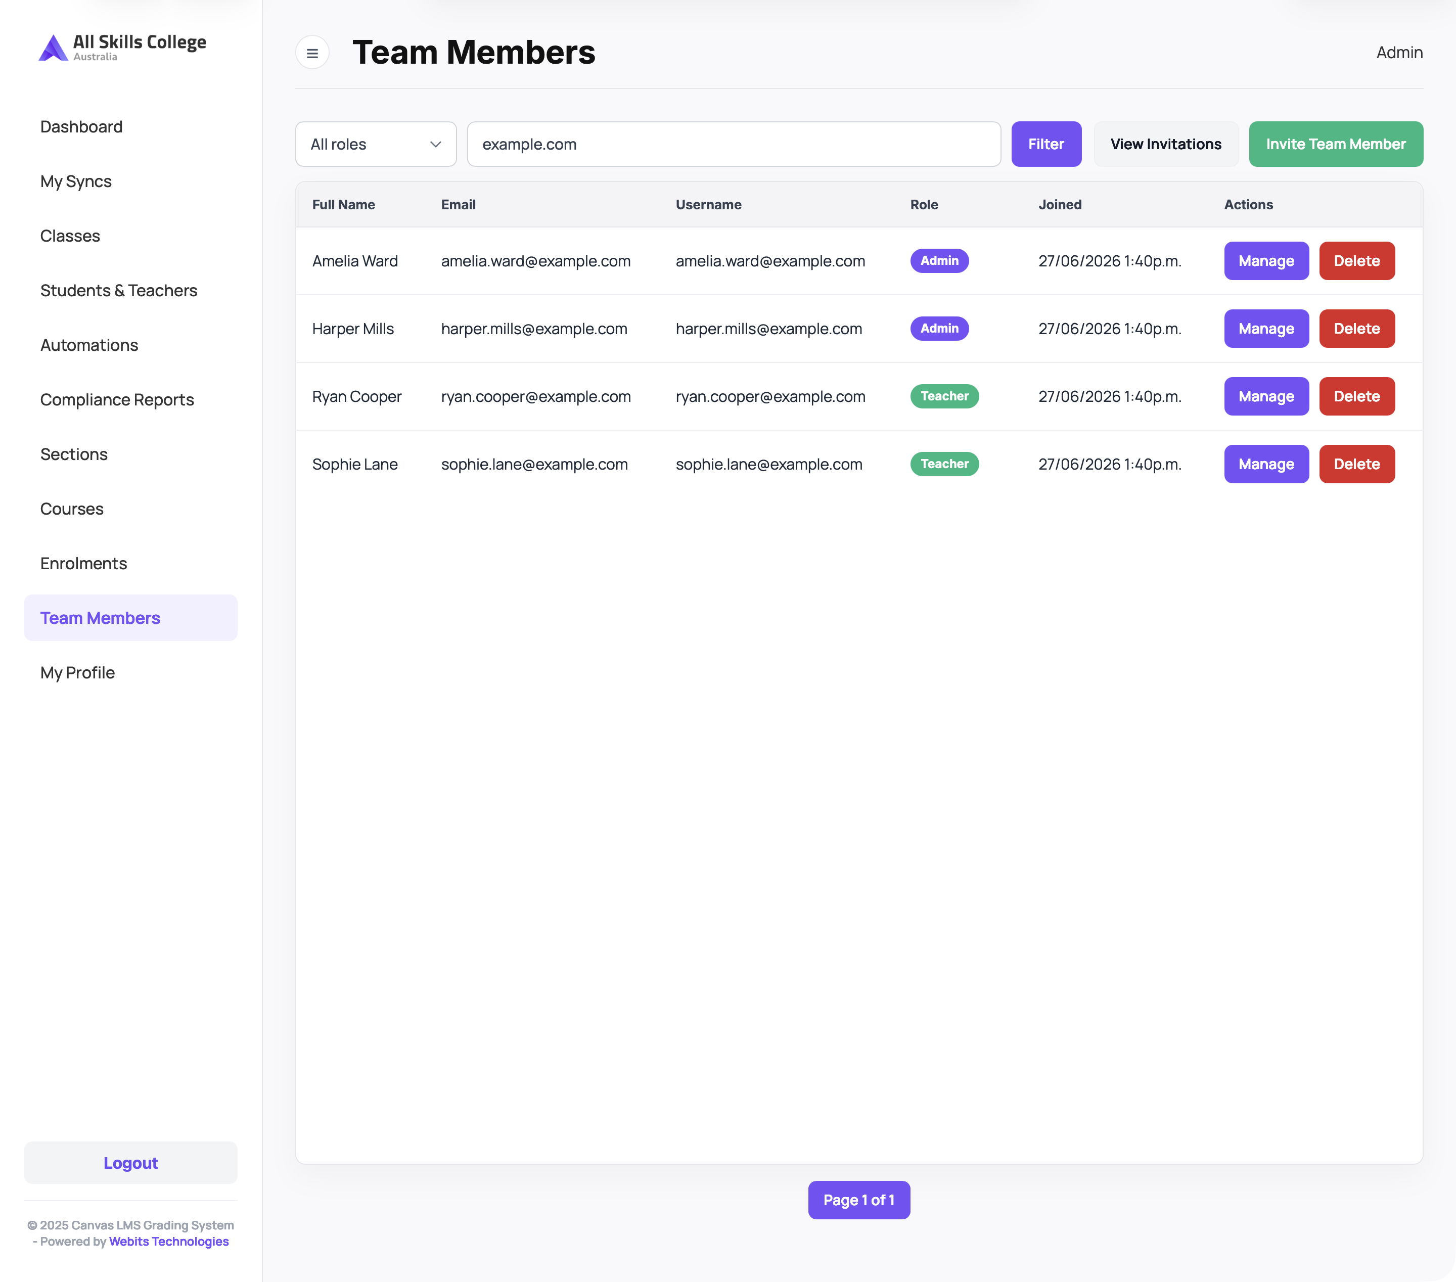Click the Username column header
The height and width of the screenshot is (1282, 1456).
[x=708, y=204]
